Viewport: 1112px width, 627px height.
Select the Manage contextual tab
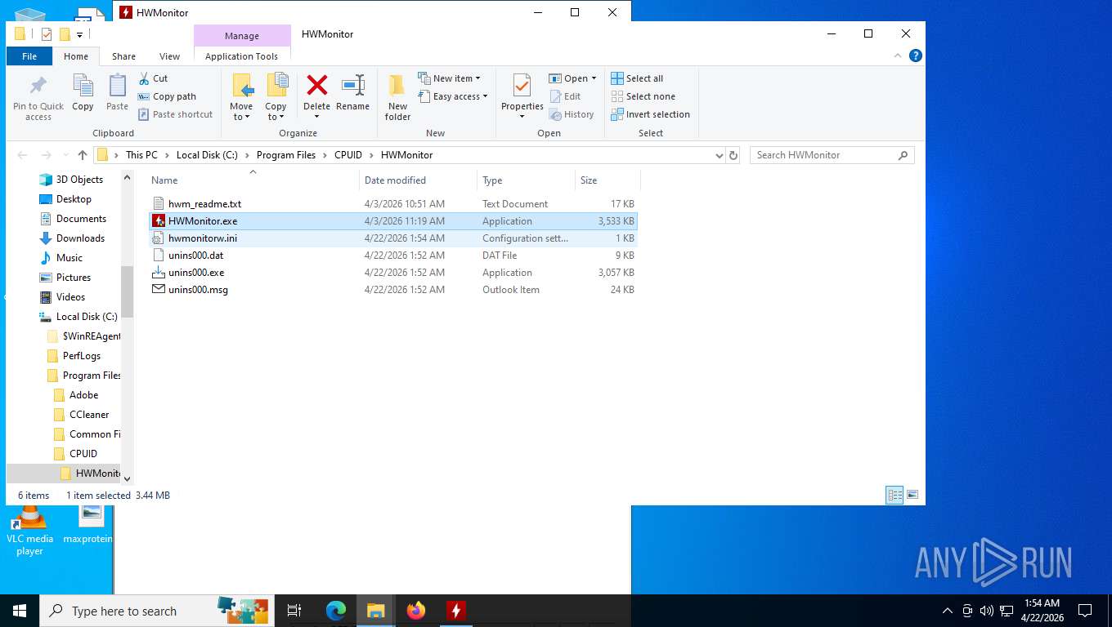click(242, 36)
